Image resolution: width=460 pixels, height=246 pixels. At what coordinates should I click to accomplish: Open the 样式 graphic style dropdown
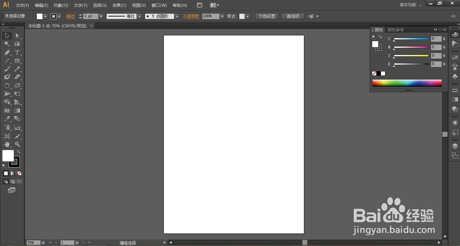247,17
